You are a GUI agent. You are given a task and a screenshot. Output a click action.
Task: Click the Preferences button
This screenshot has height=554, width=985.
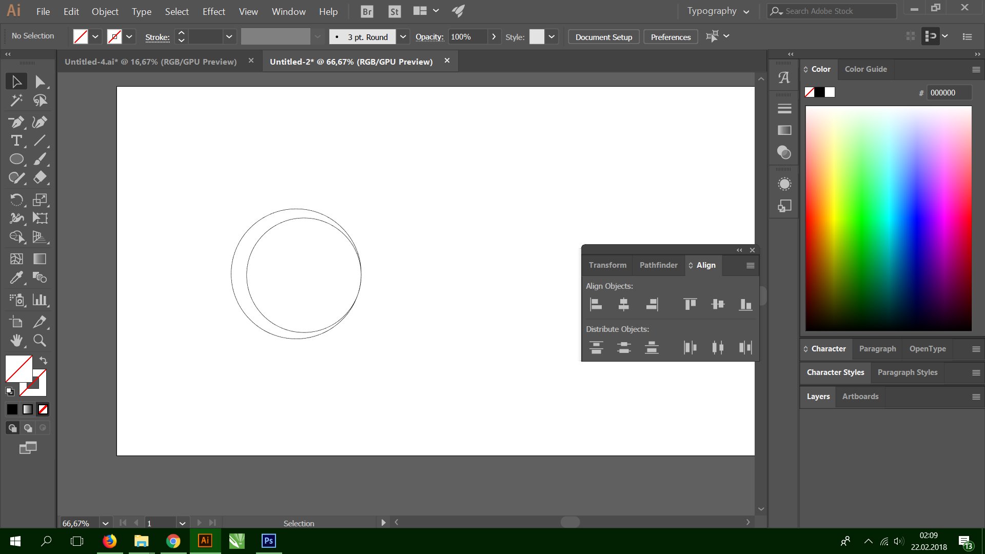(x=671, y=37)
